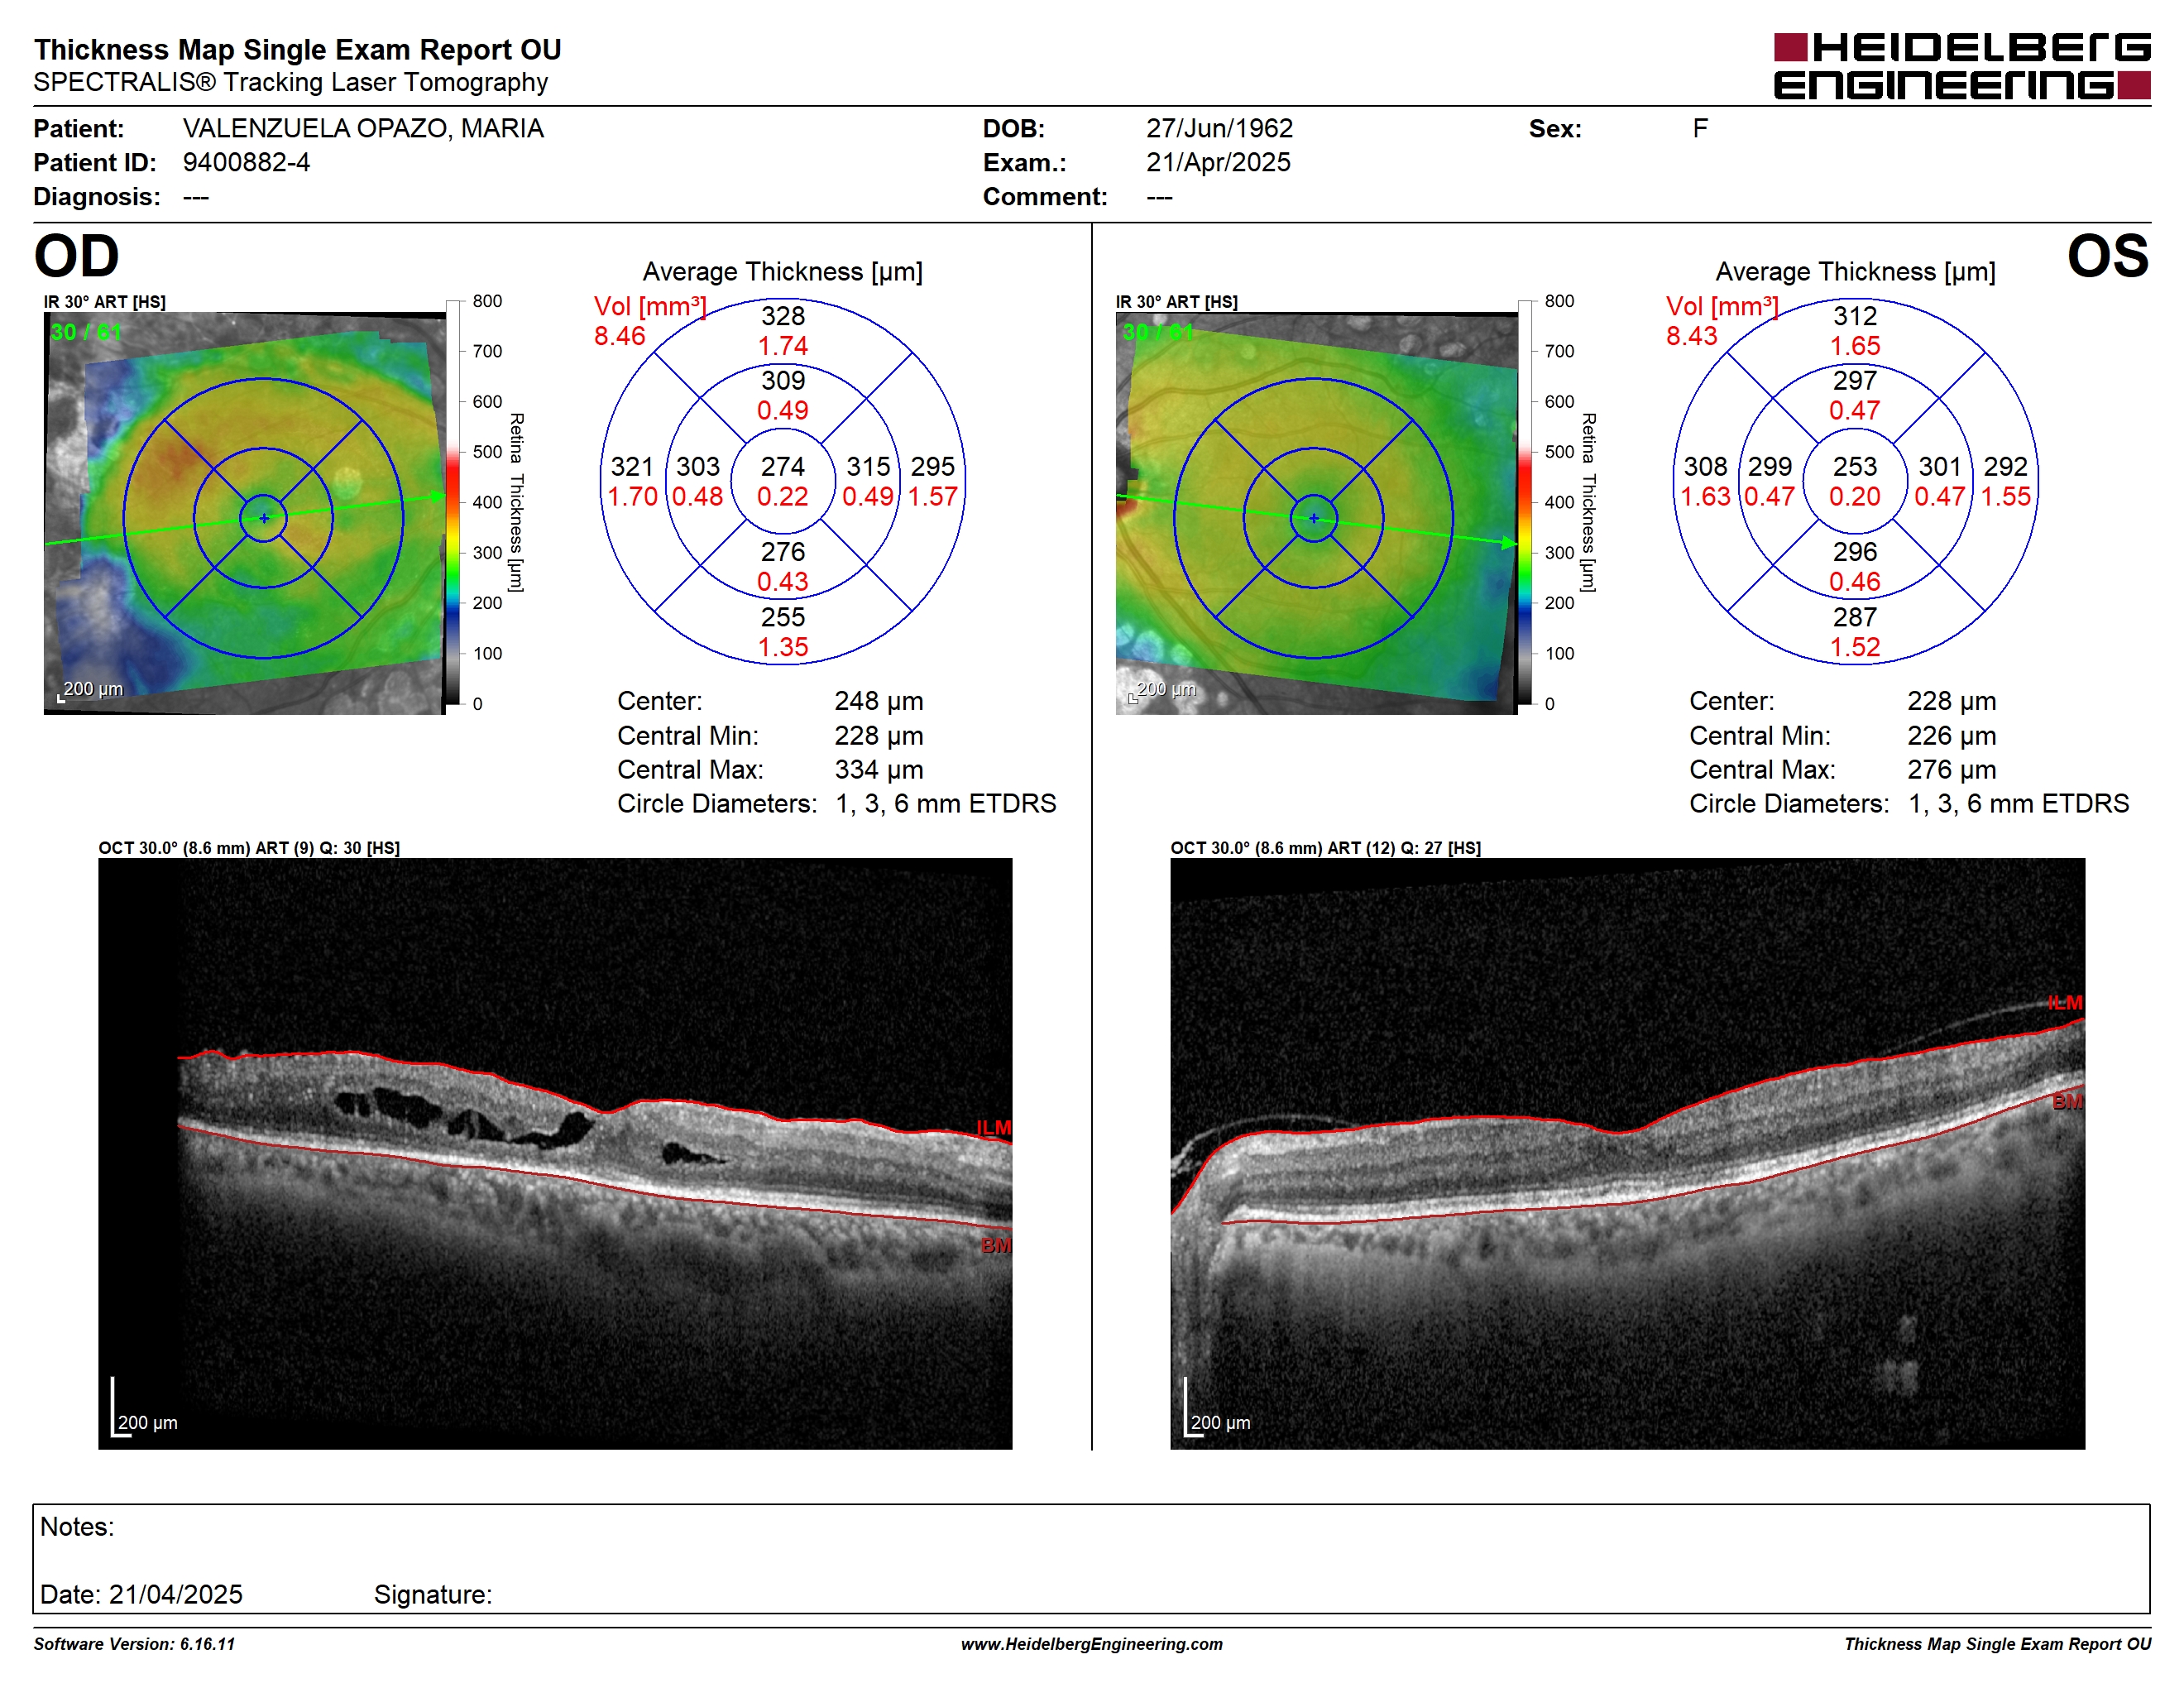Screen dimensions: 2184x1688
Task: Select OD total volume 8.46
Action: 620,336
